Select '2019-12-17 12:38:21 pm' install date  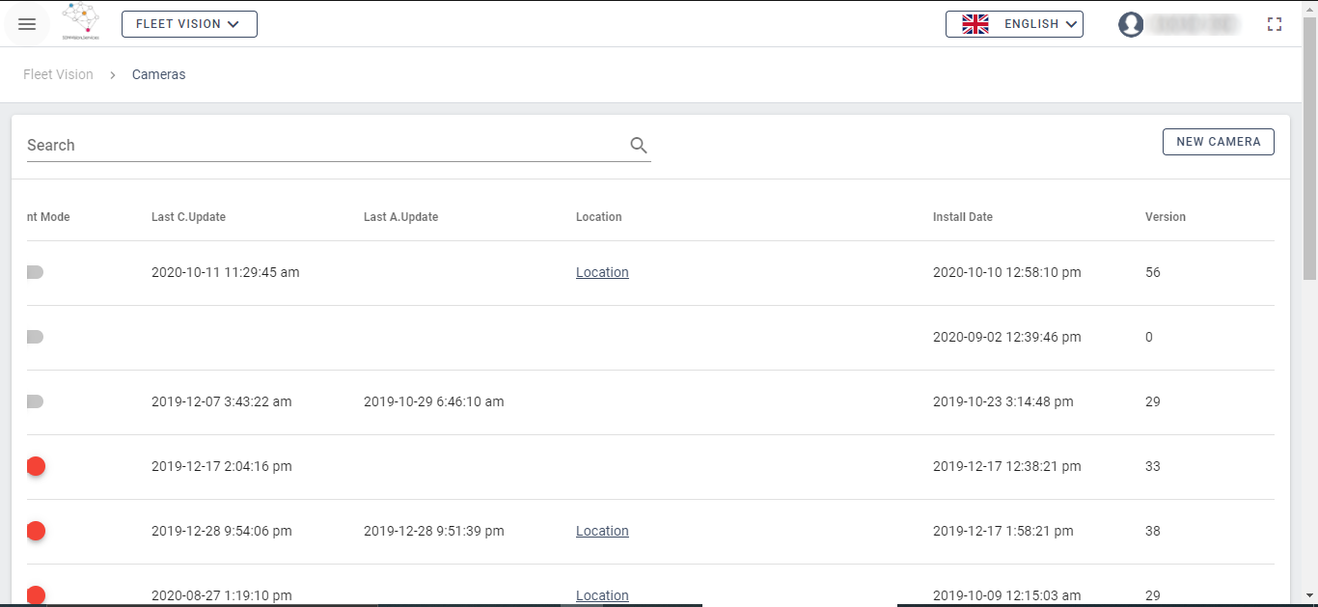tap(1007, 466)
